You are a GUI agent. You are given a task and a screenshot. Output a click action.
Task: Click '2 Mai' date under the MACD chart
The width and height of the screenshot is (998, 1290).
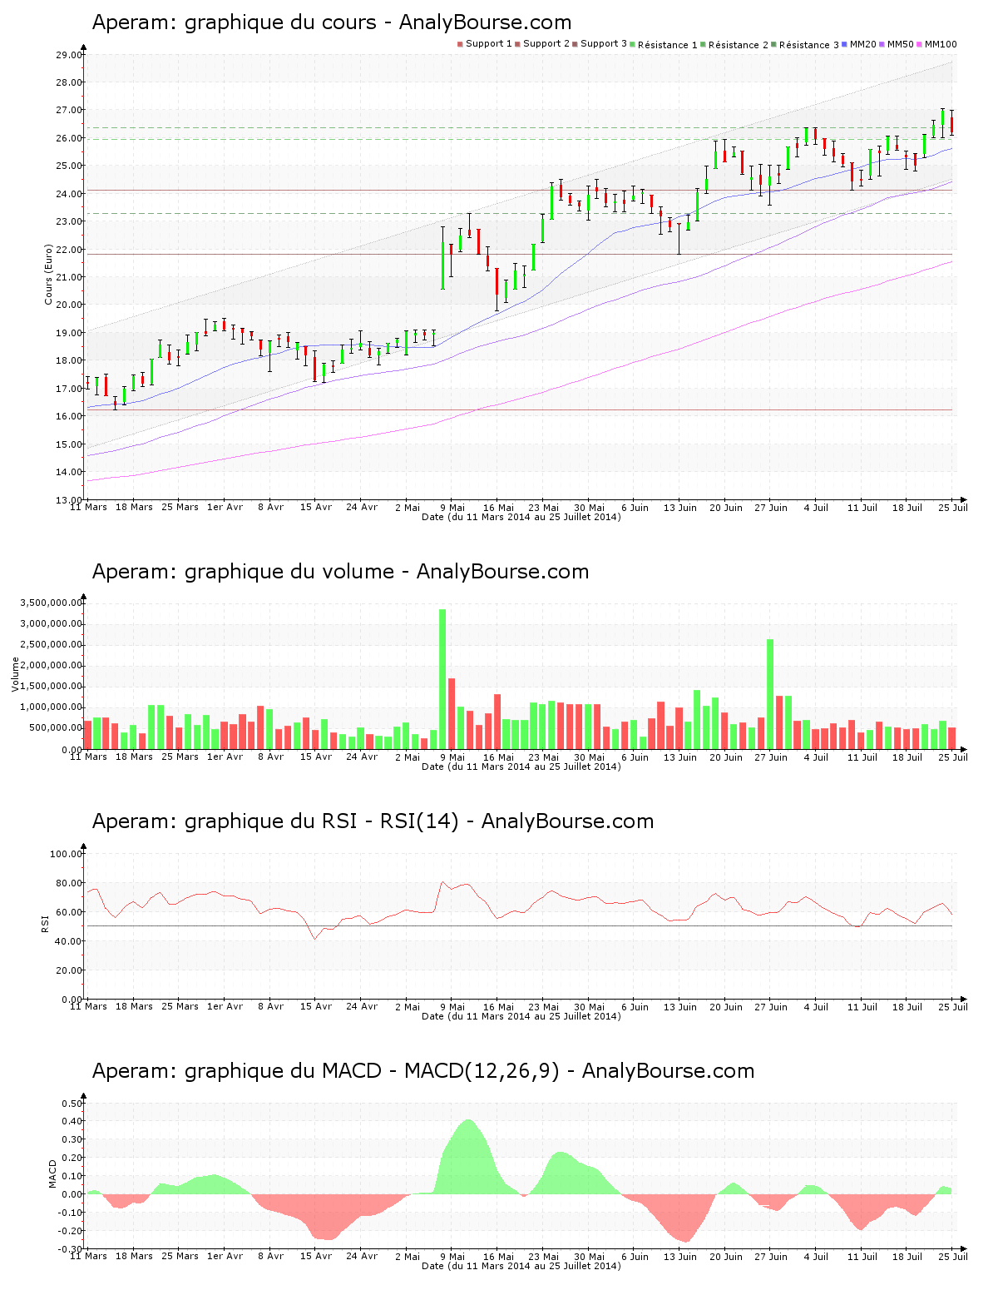click(408, 1257)
